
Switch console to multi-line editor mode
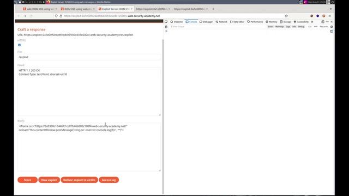[x=332, y=32]
